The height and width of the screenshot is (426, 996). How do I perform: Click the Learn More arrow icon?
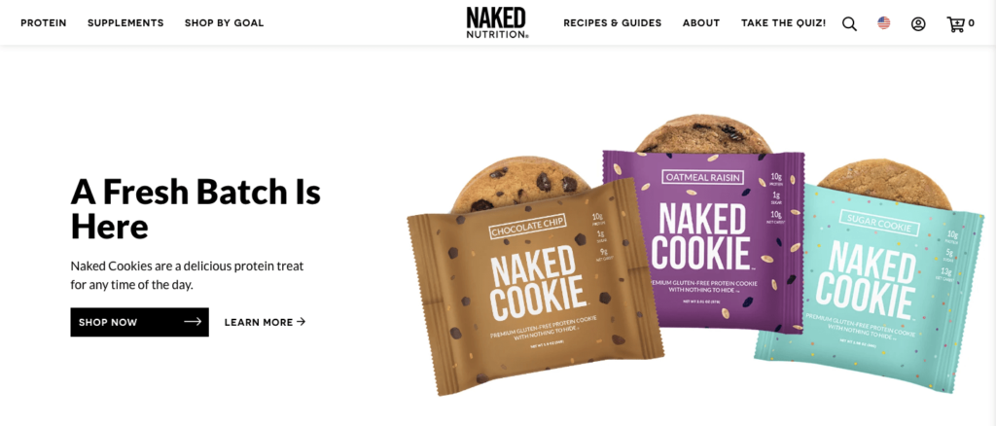pyautogui.click(x=302, y=322)
